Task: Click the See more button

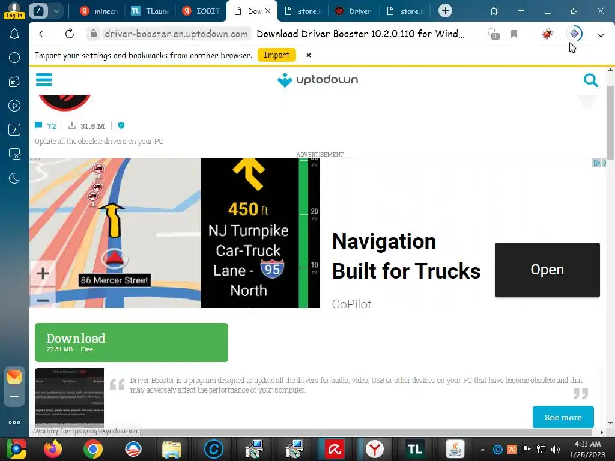Action: pos(563,418)
